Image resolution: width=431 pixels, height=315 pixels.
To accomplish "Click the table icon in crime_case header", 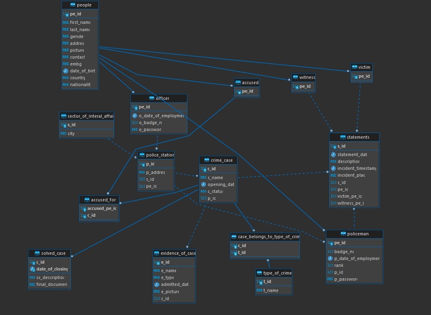I will (x=207, y=160).
